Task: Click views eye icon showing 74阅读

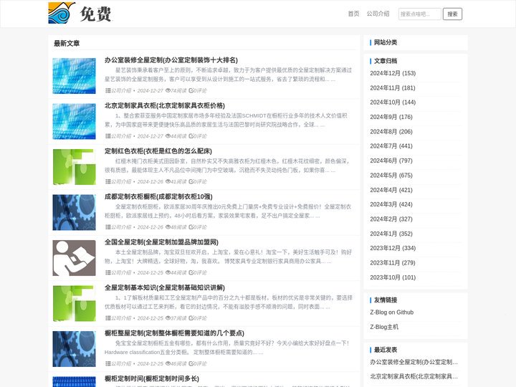Action: click(168, 90)
